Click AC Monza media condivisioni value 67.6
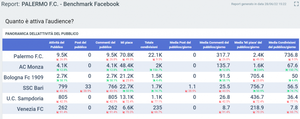The height and width of the screenshot is (119, 300). 293,66
